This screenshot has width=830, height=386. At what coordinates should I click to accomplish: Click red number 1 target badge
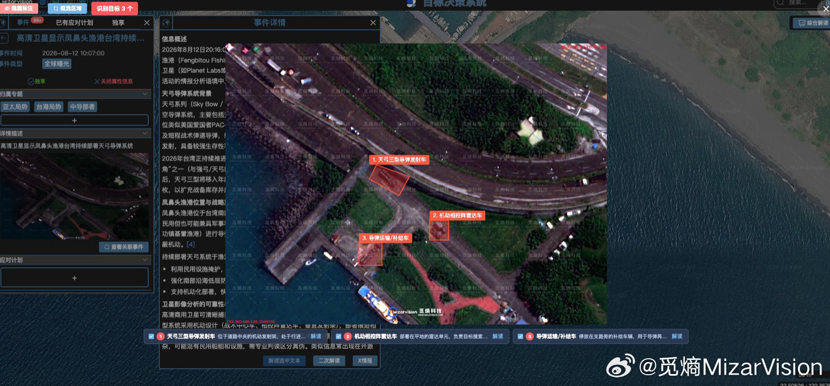click(x=161, y=336)
